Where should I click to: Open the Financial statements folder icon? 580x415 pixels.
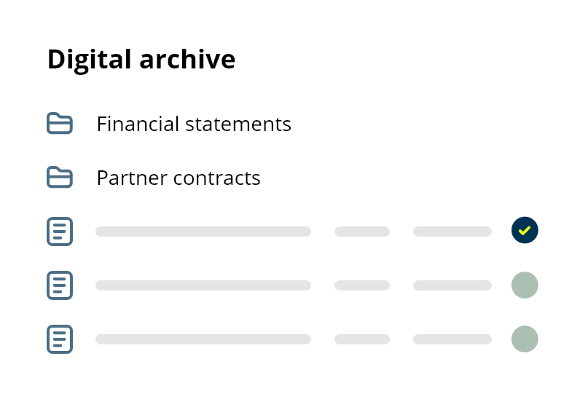point(60,123)
